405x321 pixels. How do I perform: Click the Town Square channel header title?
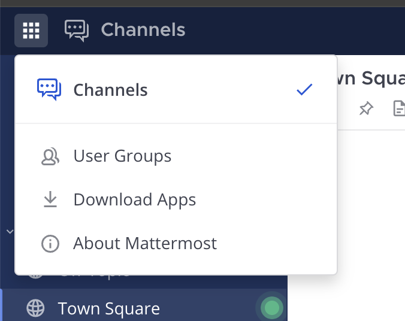(x=371, y=78)
